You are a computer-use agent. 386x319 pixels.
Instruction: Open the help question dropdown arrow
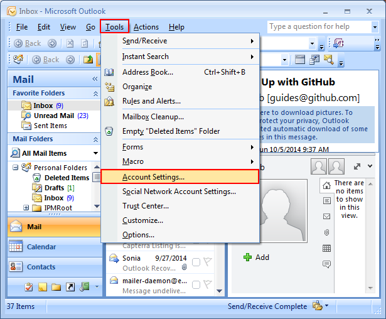coord(375,27)
